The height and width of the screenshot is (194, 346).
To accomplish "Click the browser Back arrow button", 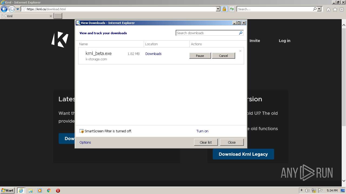I will tap(4, 9).
